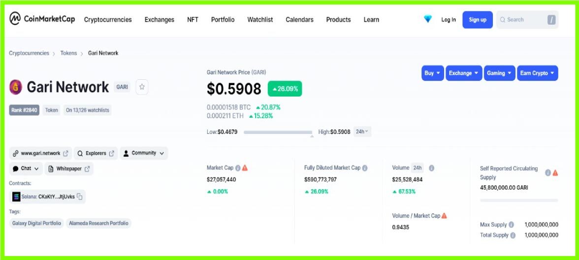Open Products menu
This screenshot has height=260, width=579.
point(338,20)
